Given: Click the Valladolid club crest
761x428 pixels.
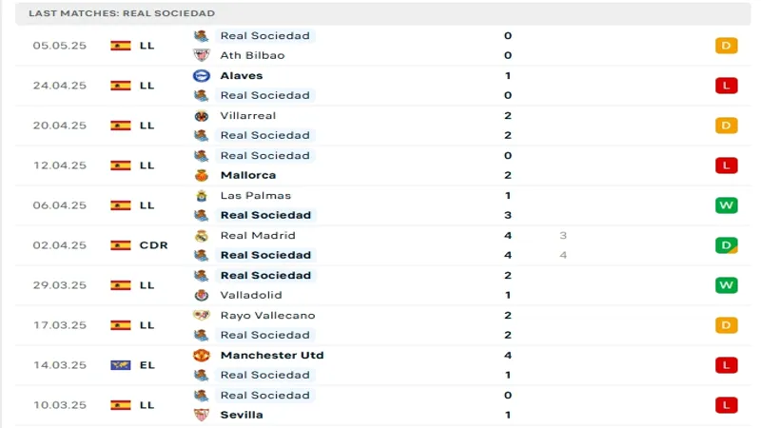Looking at the screenshot, I should [x=201, y=295].
